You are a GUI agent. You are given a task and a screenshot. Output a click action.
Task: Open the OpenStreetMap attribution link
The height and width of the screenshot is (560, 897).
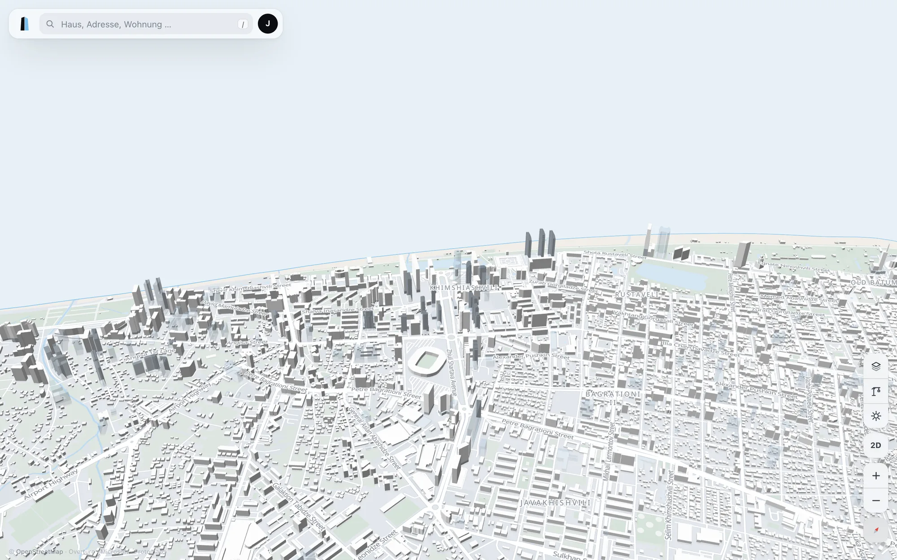click(x=39, y=551)
